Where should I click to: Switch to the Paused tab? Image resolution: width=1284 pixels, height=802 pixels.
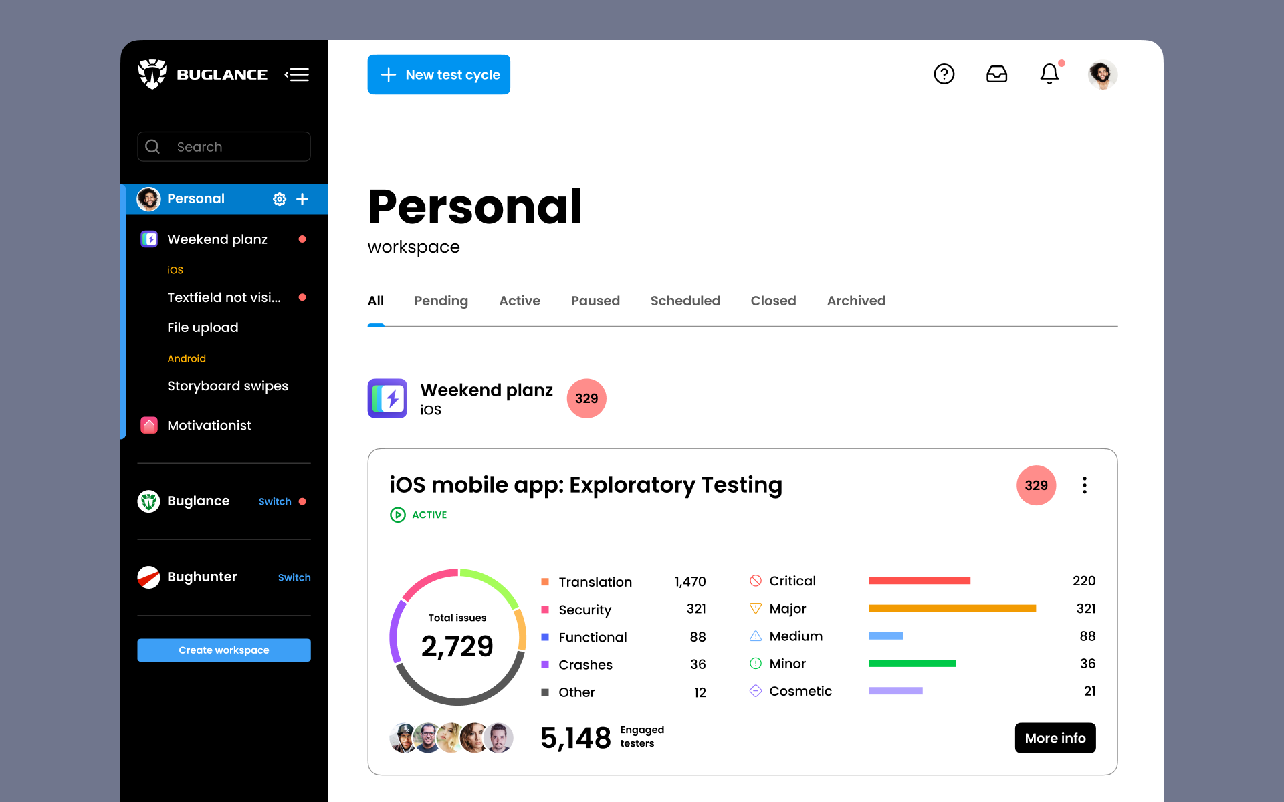(595, 301)
